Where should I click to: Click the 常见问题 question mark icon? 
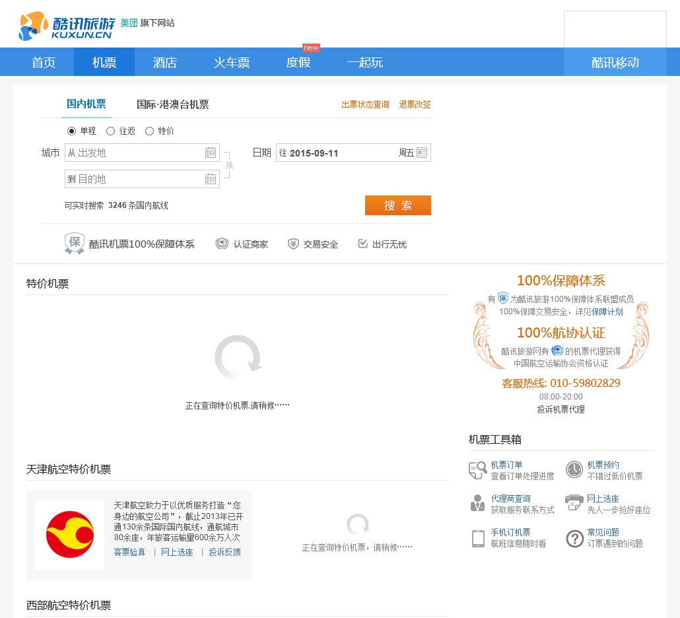[574, 539]
